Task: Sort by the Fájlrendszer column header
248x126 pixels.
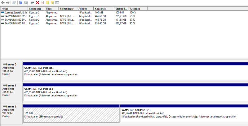Action: point(68,9)
